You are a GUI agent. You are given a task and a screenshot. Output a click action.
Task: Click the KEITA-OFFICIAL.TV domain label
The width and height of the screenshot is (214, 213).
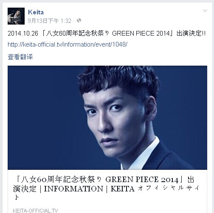tap(35, 211)
